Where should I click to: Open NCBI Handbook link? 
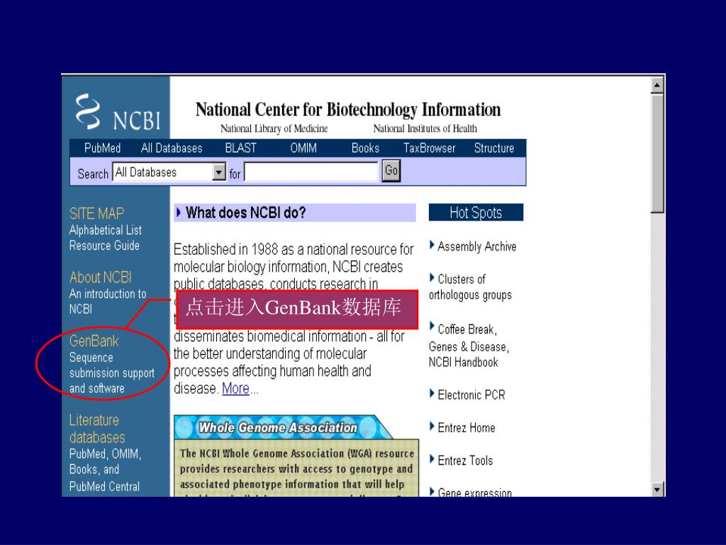pyautogui.click(x=464, y=363)
